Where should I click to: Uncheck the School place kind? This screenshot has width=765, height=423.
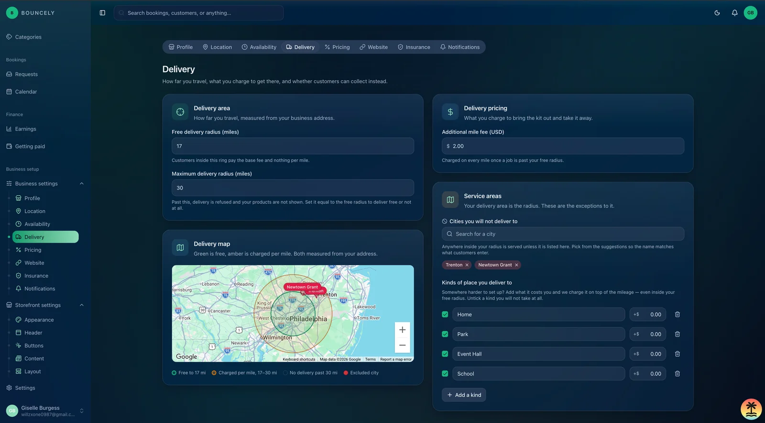(x=445, y=374)
